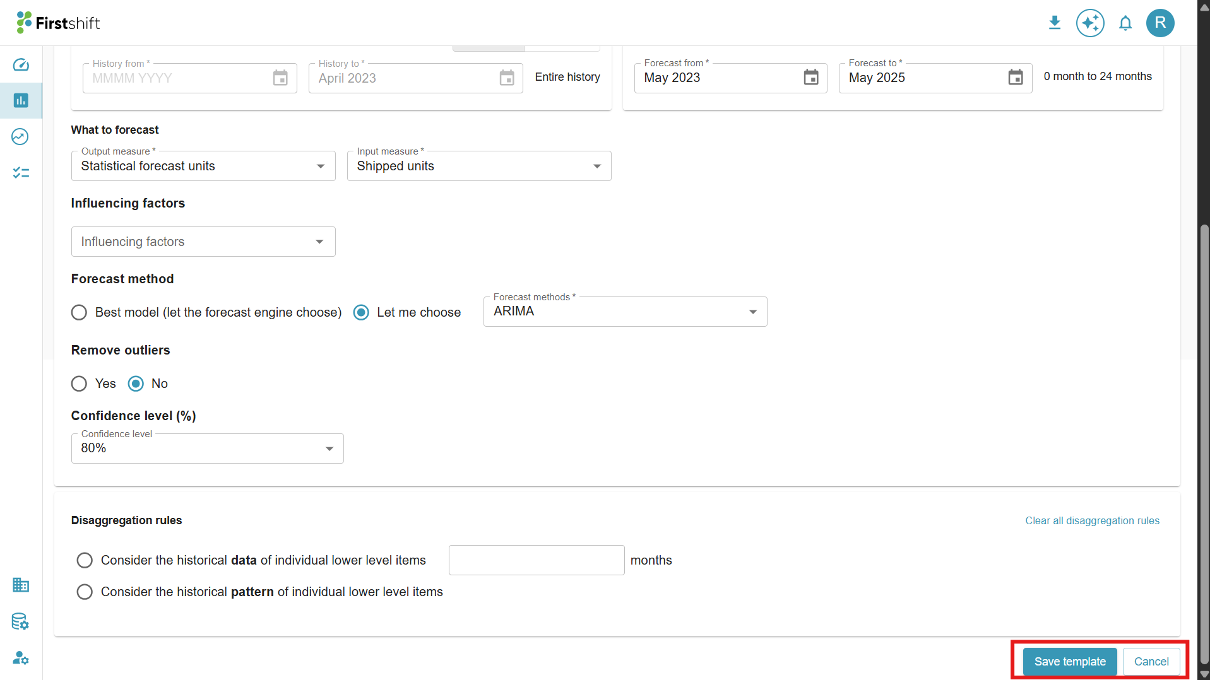Select Best model forecast engine radio button
Image resolution: width=1210 pixels, height=680 pixels.
79,312
